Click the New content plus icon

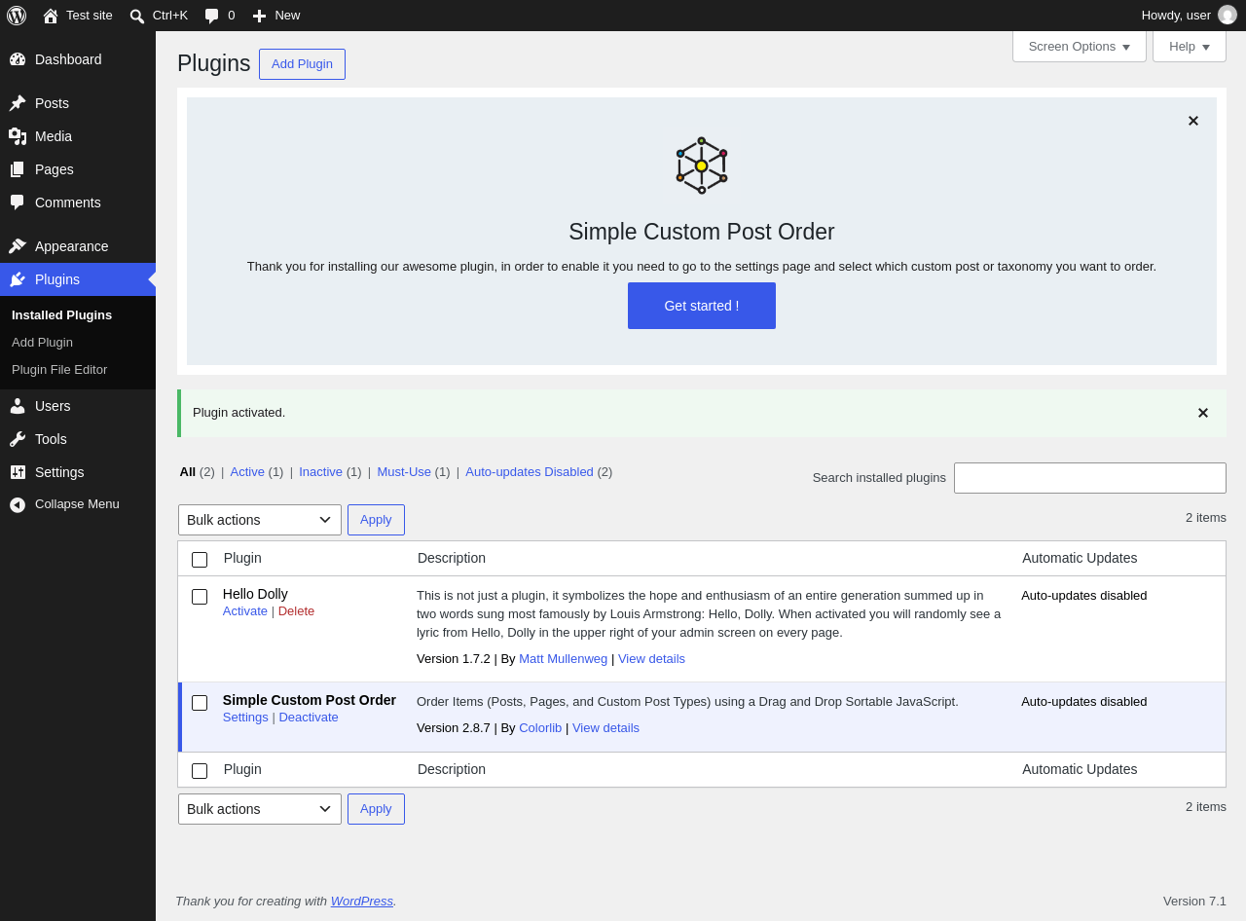coord(259,16)
